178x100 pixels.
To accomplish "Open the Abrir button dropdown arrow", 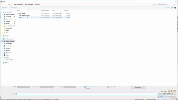I will (x=165, y=97).
